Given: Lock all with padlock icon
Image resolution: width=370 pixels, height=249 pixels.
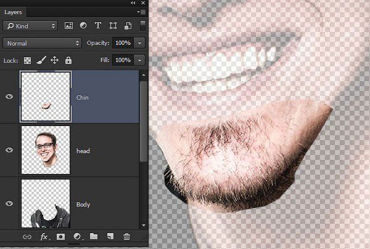Looking at the screenshot, I should 68,60.
